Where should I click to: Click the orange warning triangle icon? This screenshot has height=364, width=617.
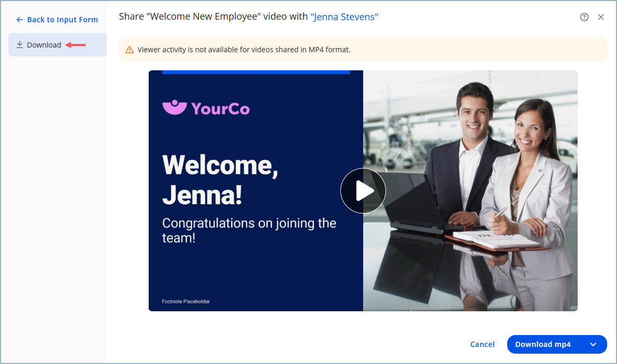tap(130, 50)
